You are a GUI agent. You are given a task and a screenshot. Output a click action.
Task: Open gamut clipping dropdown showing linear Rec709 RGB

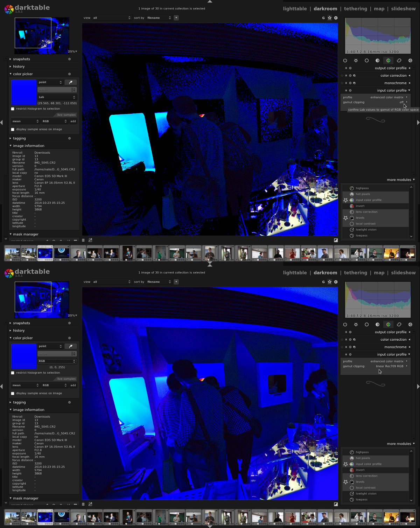point(391,366)
